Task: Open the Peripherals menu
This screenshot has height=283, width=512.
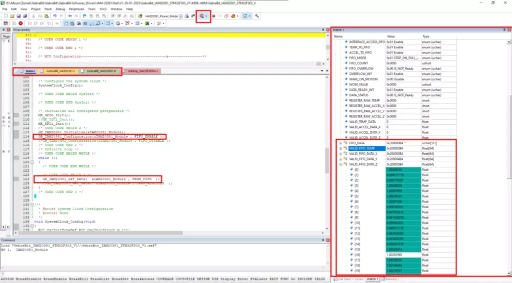Action: pos(76,9)
